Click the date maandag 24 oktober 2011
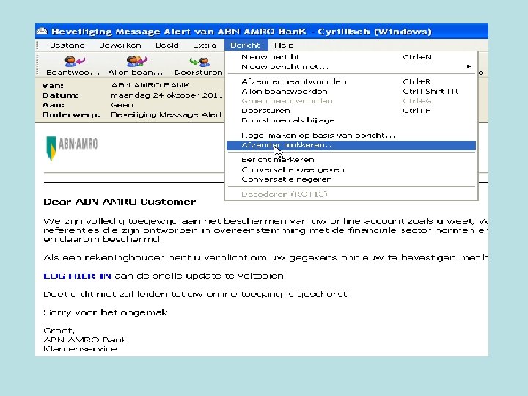The image size is (528, 396). [166, 95]
